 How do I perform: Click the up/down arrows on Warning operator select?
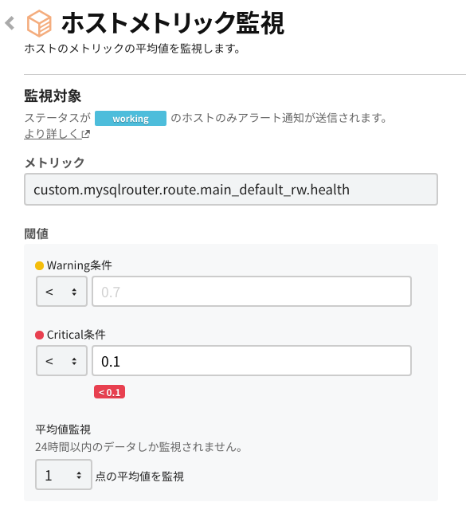[74, 292]
